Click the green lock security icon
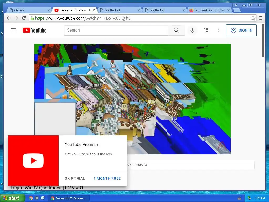Screen dimensions: 269x202 [x=32, y=18]
